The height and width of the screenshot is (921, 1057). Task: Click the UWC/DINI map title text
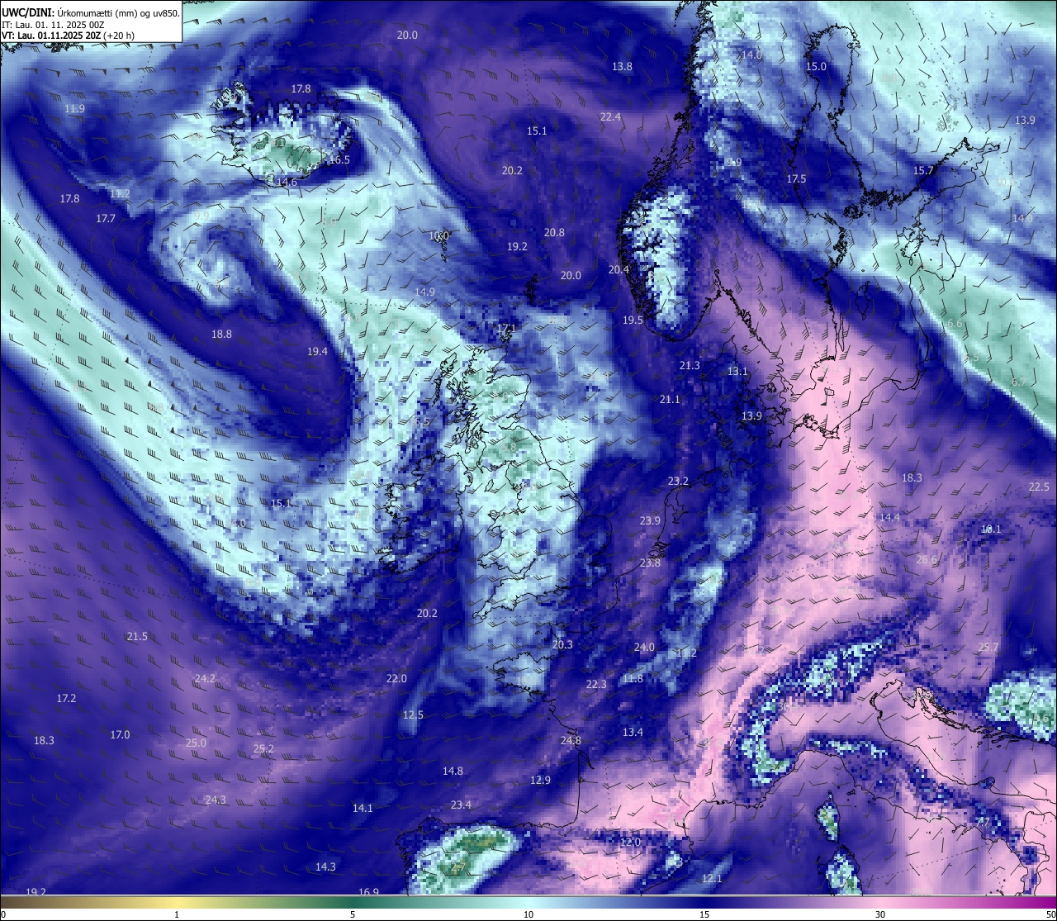tap(91, 12)
